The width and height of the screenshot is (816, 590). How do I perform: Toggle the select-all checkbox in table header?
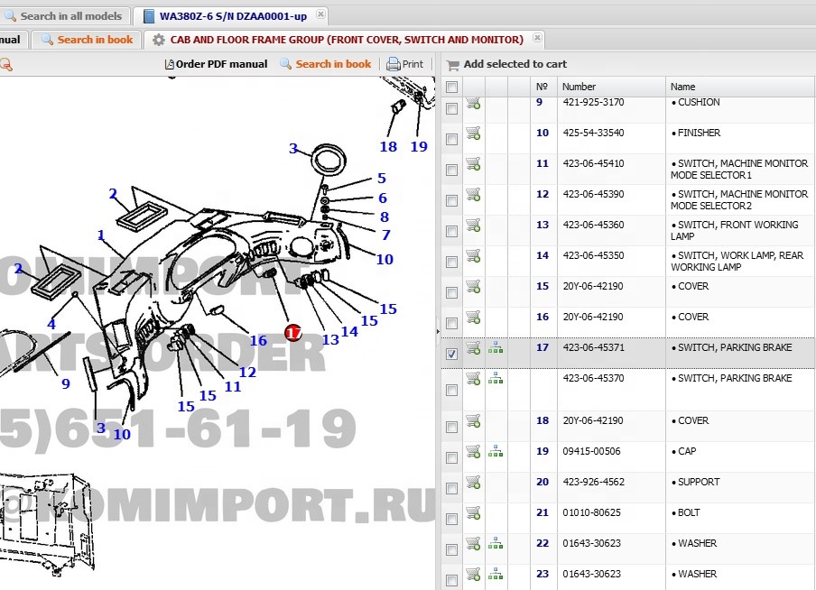click(451, 87)
